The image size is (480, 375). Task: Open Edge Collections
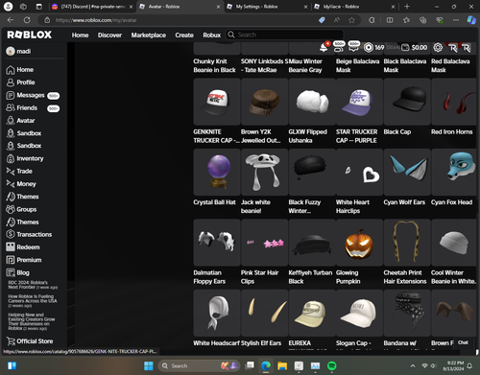coord(423,20)
